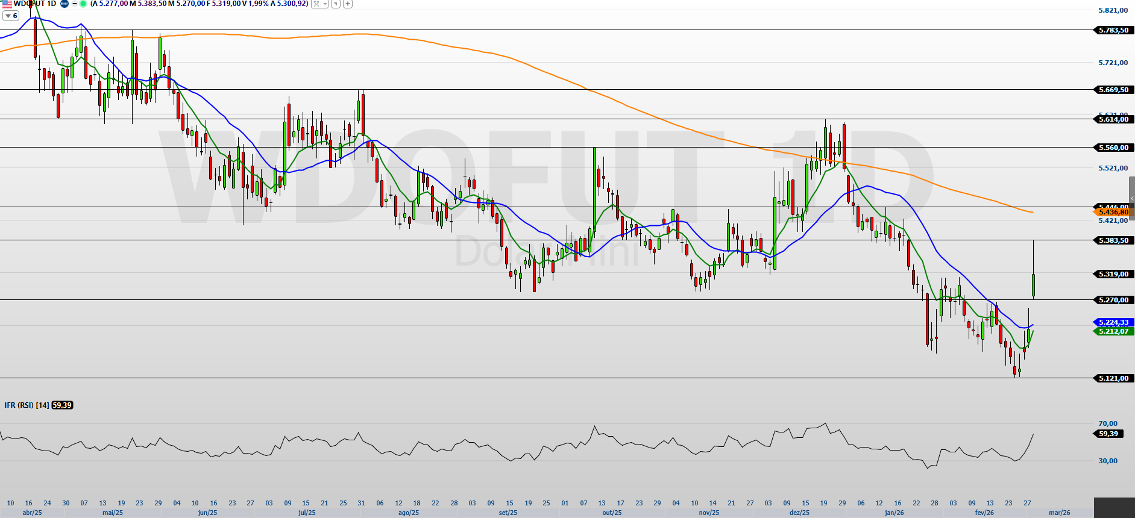
Task: Click the WDOFUT 1D symbol title
Action: tap(35, 4)
